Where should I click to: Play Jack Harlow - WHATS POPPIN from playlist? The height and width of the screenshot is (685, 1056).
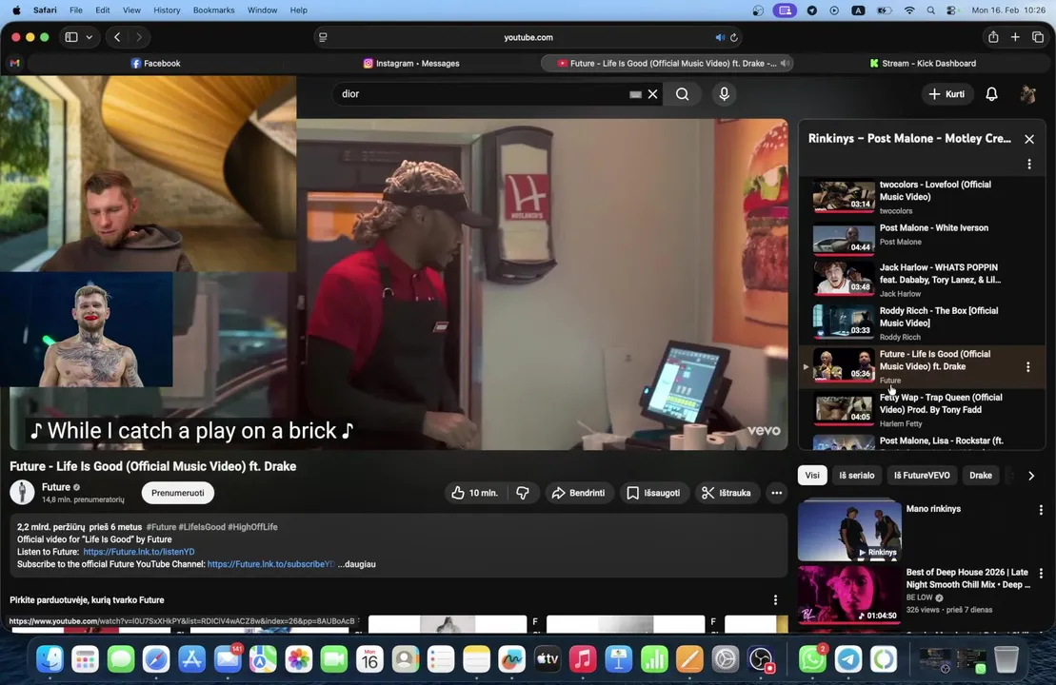click(x=922, y=280)
